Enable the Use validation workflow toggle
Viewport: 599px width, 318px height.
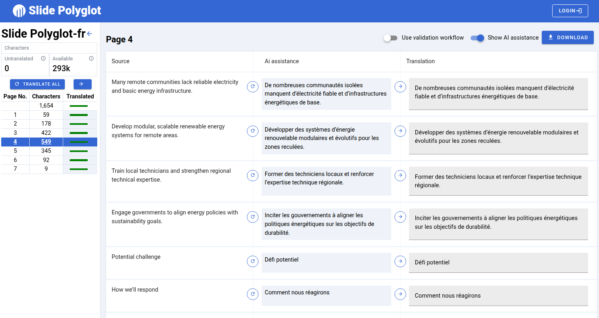pos(390,38)
